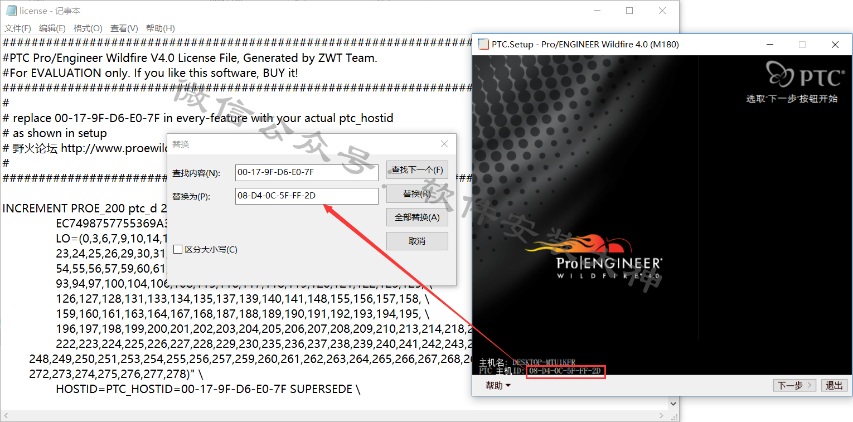This screenshot has height=422, width=853.
Task: Click PTC.Setup window title bar icon
Action: point(483,45)
